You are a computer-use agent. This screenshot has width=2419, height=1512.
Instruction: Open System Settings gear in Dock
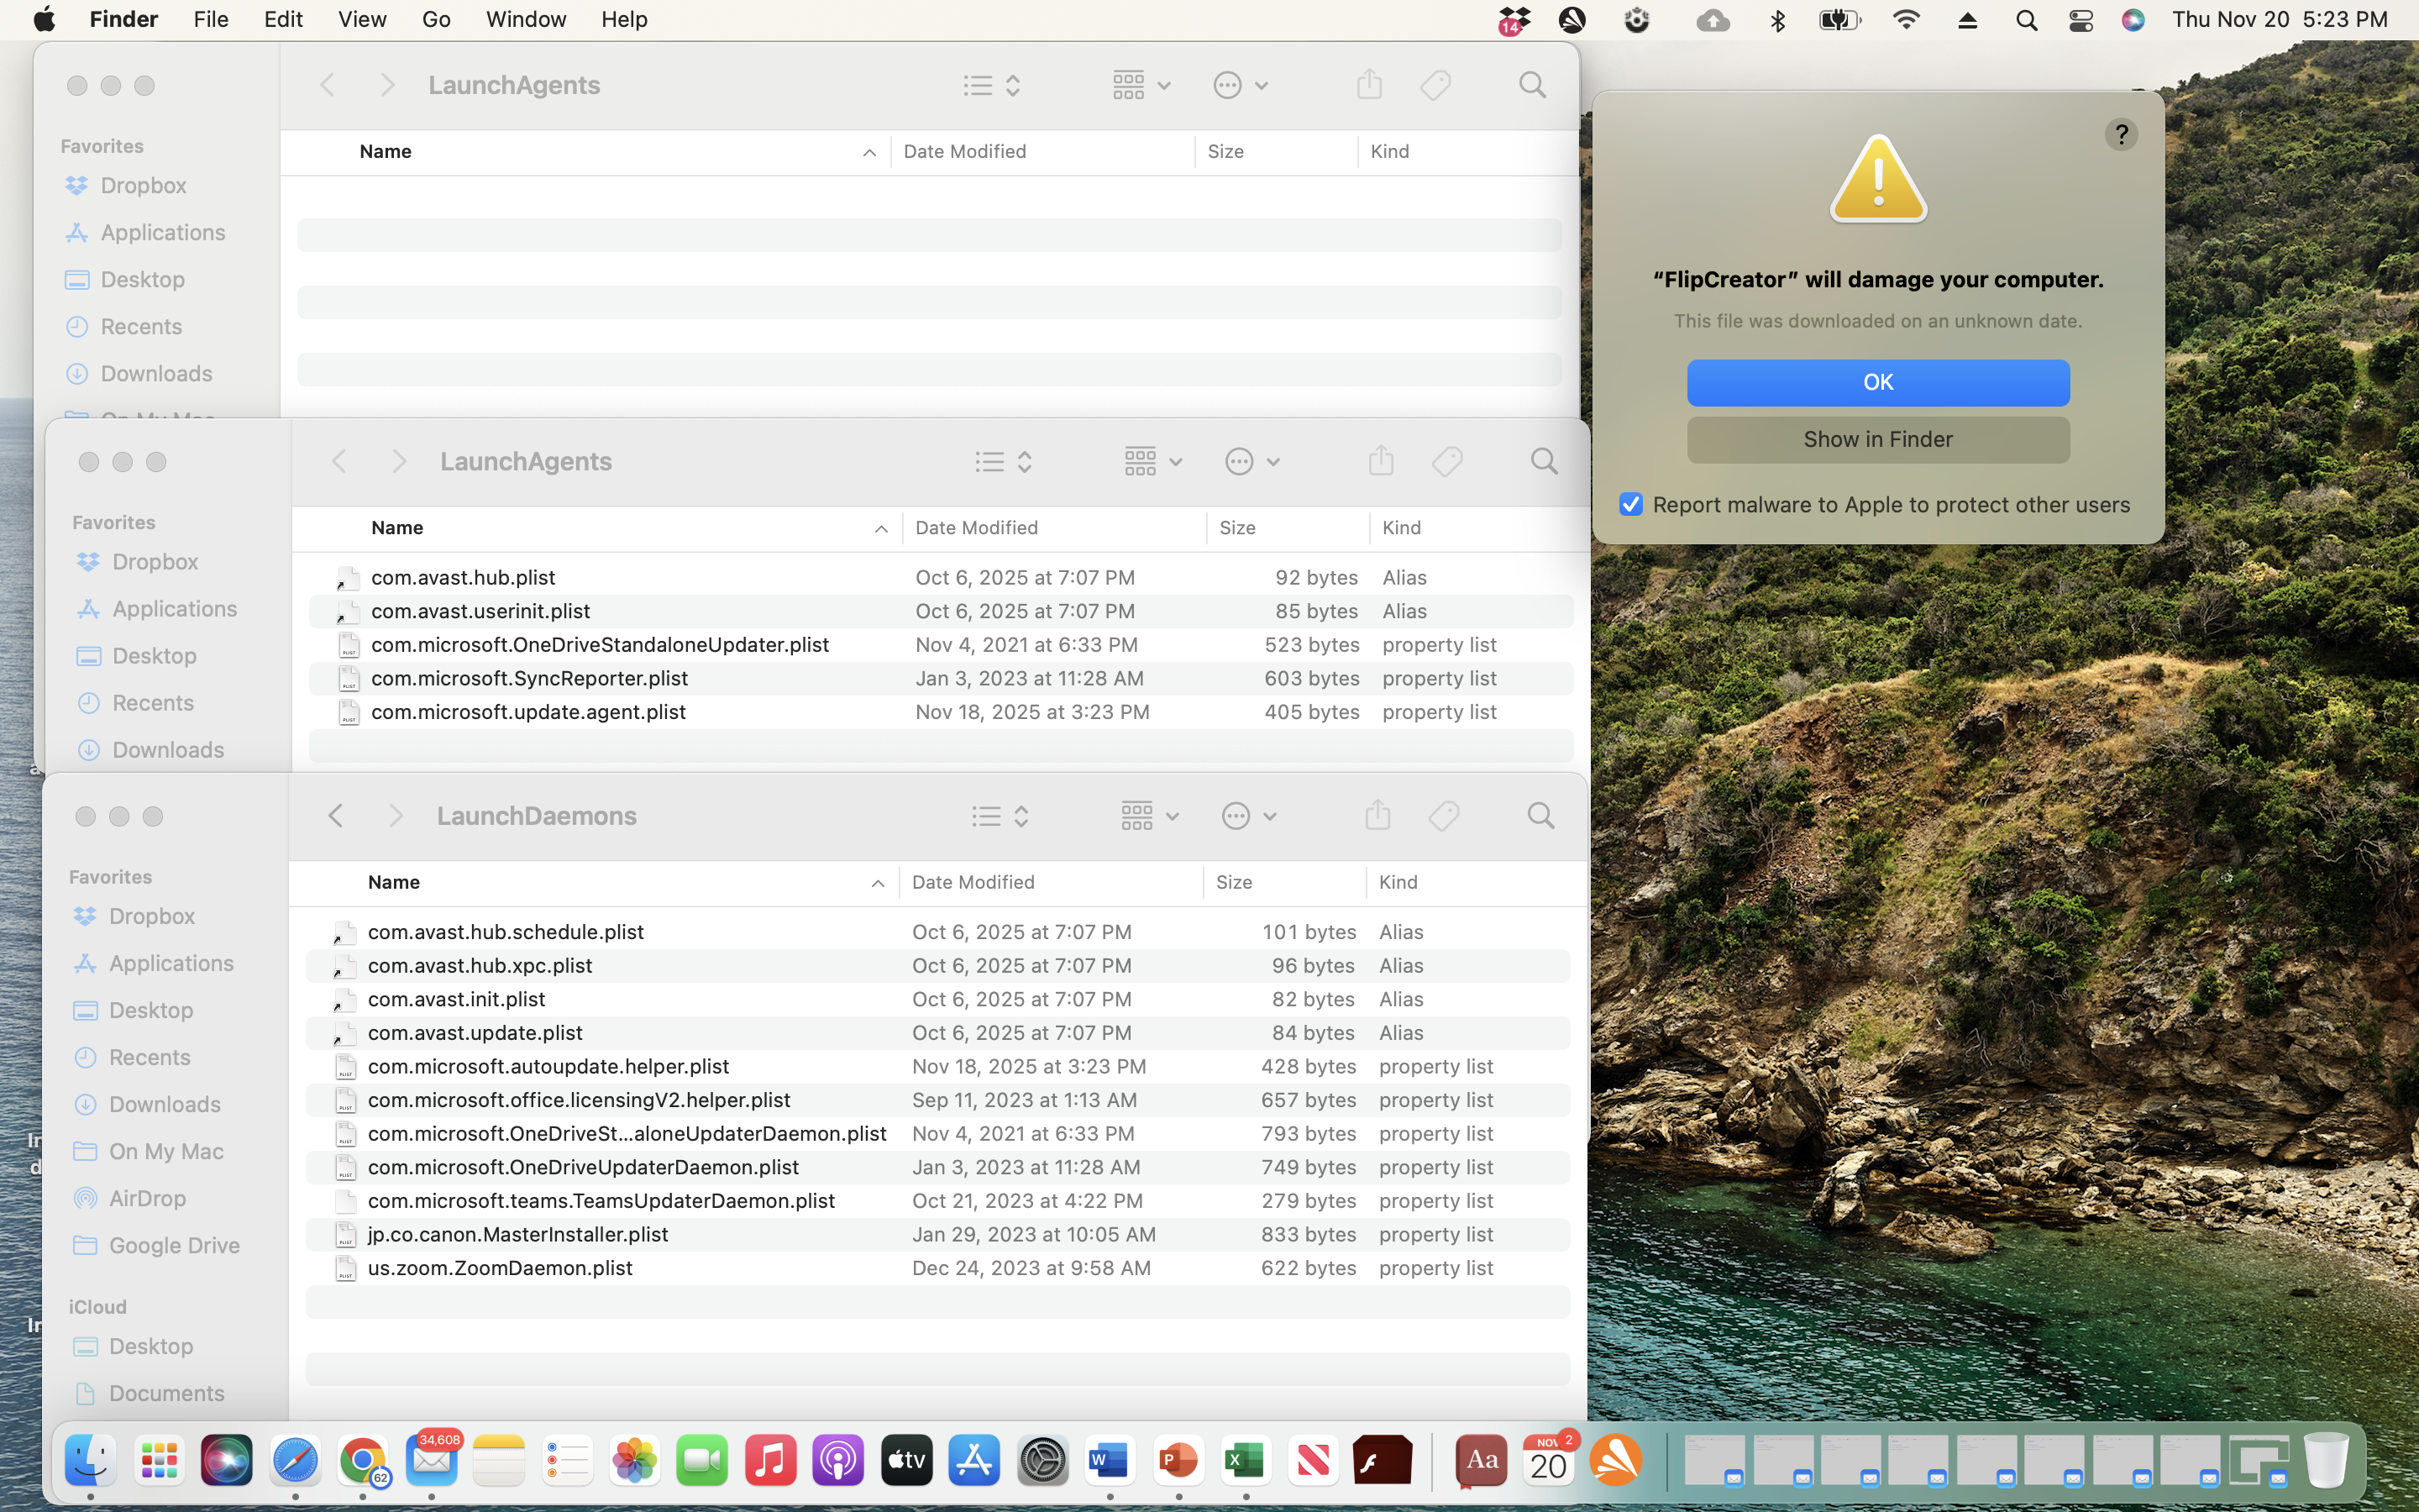tap(1042, 1461)
